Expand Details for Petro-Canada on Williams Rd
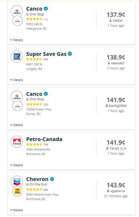 point(17,165)
